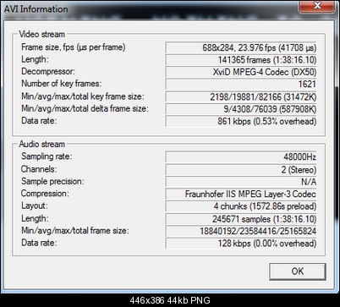Click the audio data rate 128 kbps

[241, 244]
